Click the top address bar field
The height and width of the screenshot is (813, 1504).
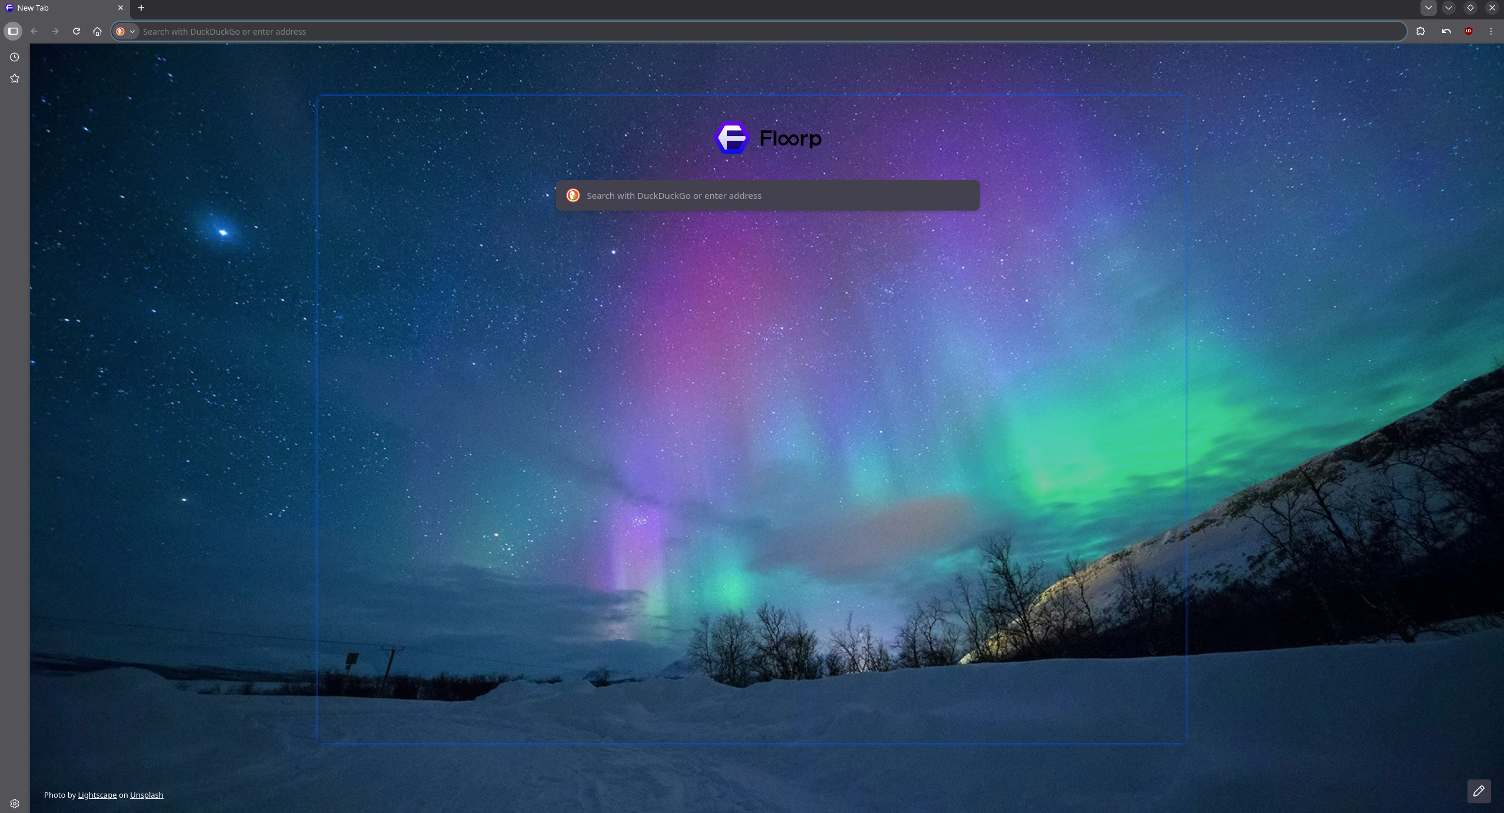click(765, 31)
